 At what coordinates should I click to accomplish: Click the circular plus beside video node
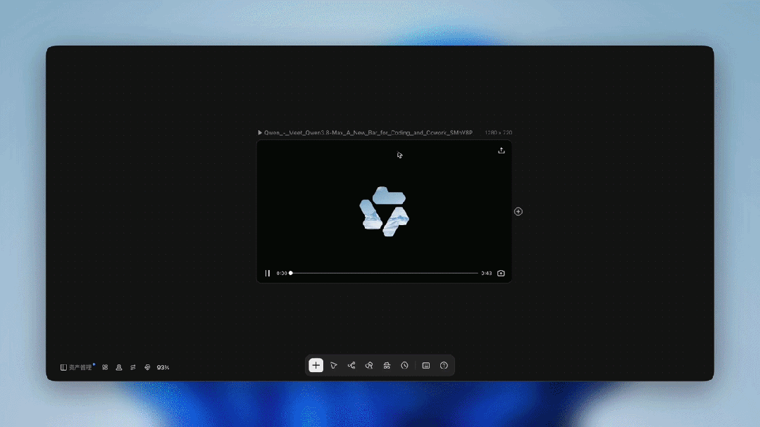coord(518,212)
